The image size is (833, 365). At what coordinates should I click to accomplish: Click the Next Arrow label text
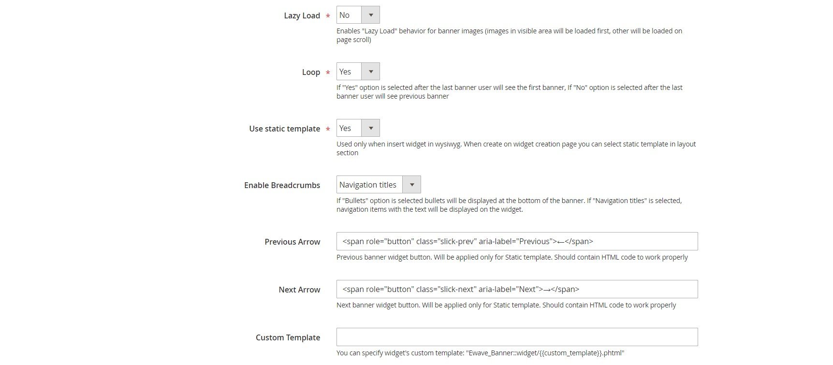pyautogui.click(x=299, y=290)
